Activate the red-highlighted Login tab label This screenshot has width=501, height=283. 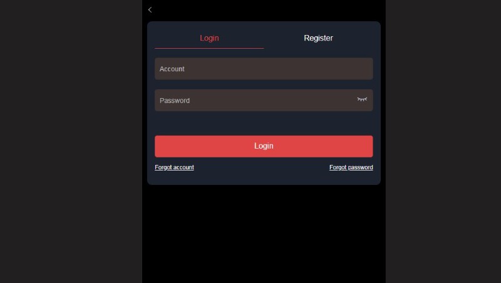pyautogui.click(x=209, y=38)
